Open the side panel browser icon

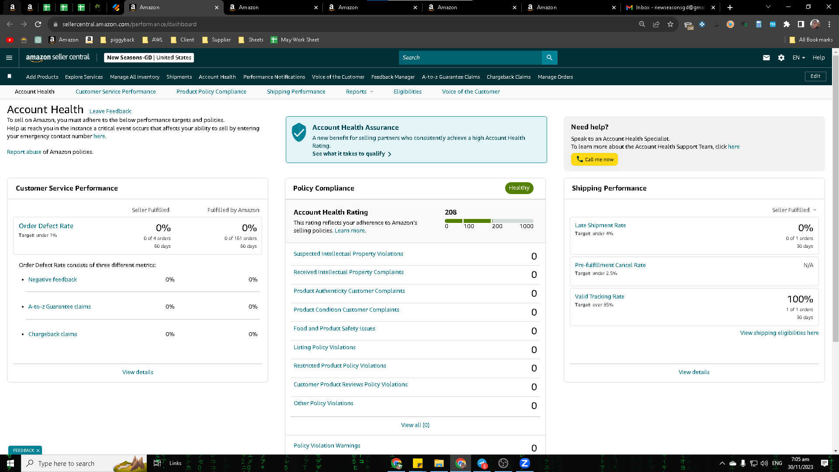pyautogui.click(x=801, y=24)
